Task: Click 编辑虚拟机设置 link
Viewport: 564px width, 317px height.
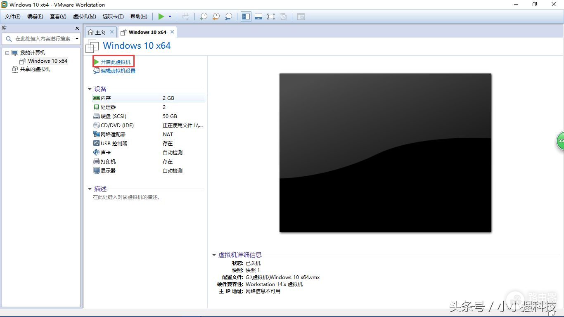Action: click(118, 71)
